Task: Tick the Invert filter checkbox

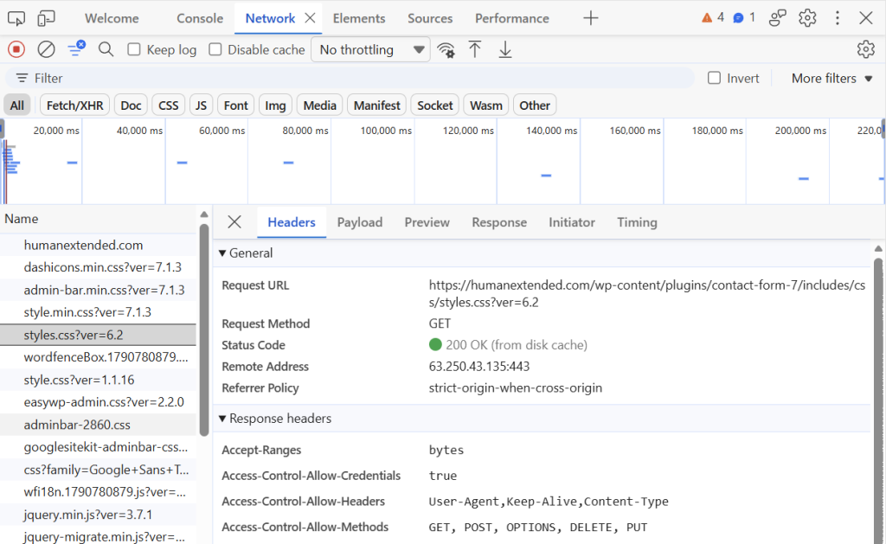Action: coord(714,78)
